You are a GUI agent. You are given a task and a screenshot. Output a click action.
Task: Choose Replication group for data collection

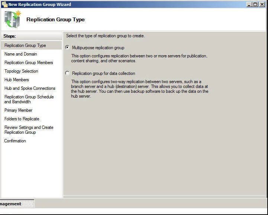(67, 73)
